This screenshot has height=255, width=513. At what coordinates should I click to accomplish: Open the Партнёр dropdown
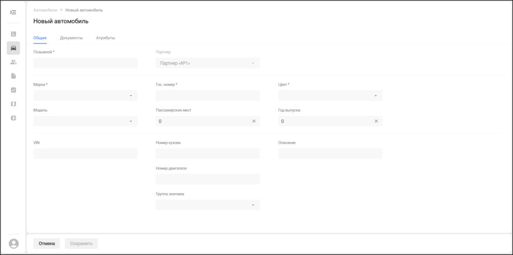pyautogui.click(x=208, y=63)
